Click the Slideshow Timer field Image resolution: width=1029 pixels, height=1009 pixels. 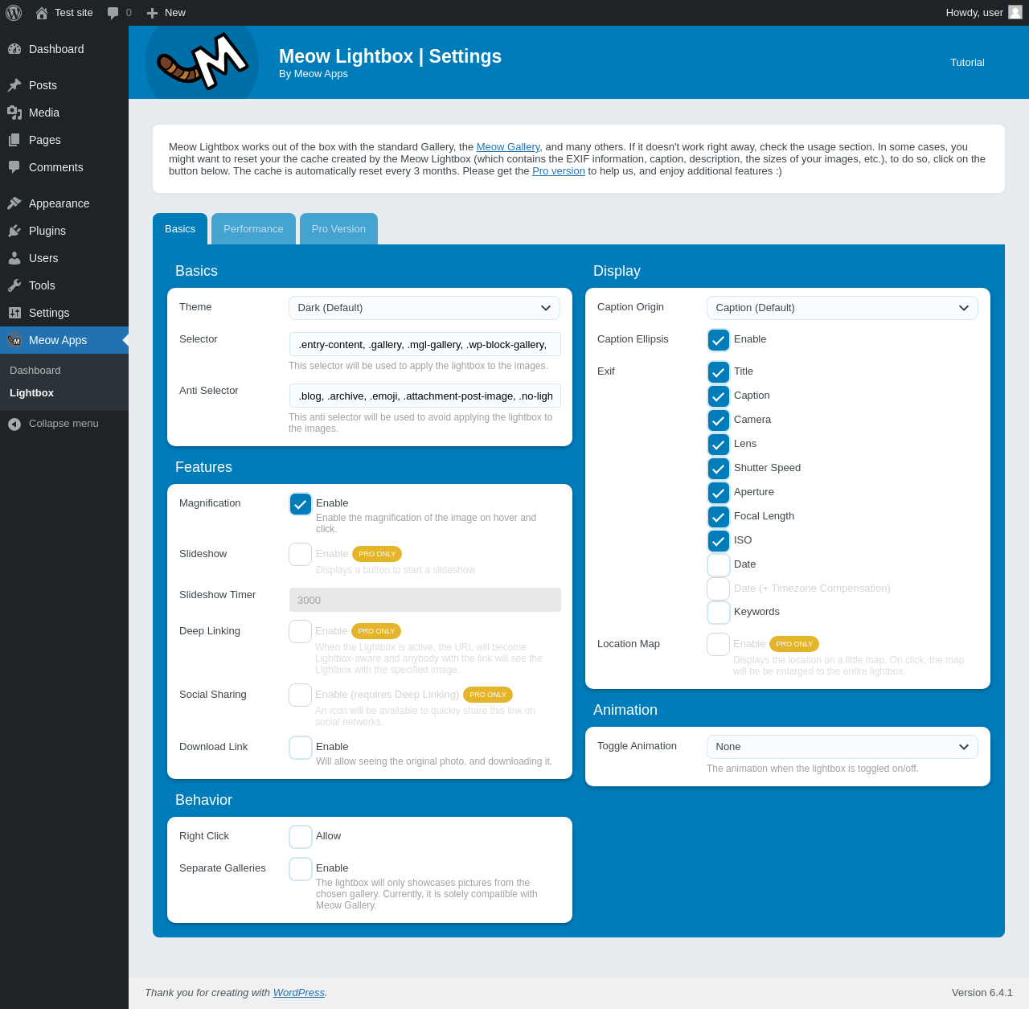[425, 600]
